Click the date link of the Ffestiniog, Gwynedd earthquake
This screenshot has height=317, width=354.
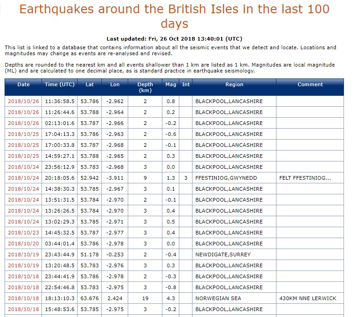click(24, 178)
